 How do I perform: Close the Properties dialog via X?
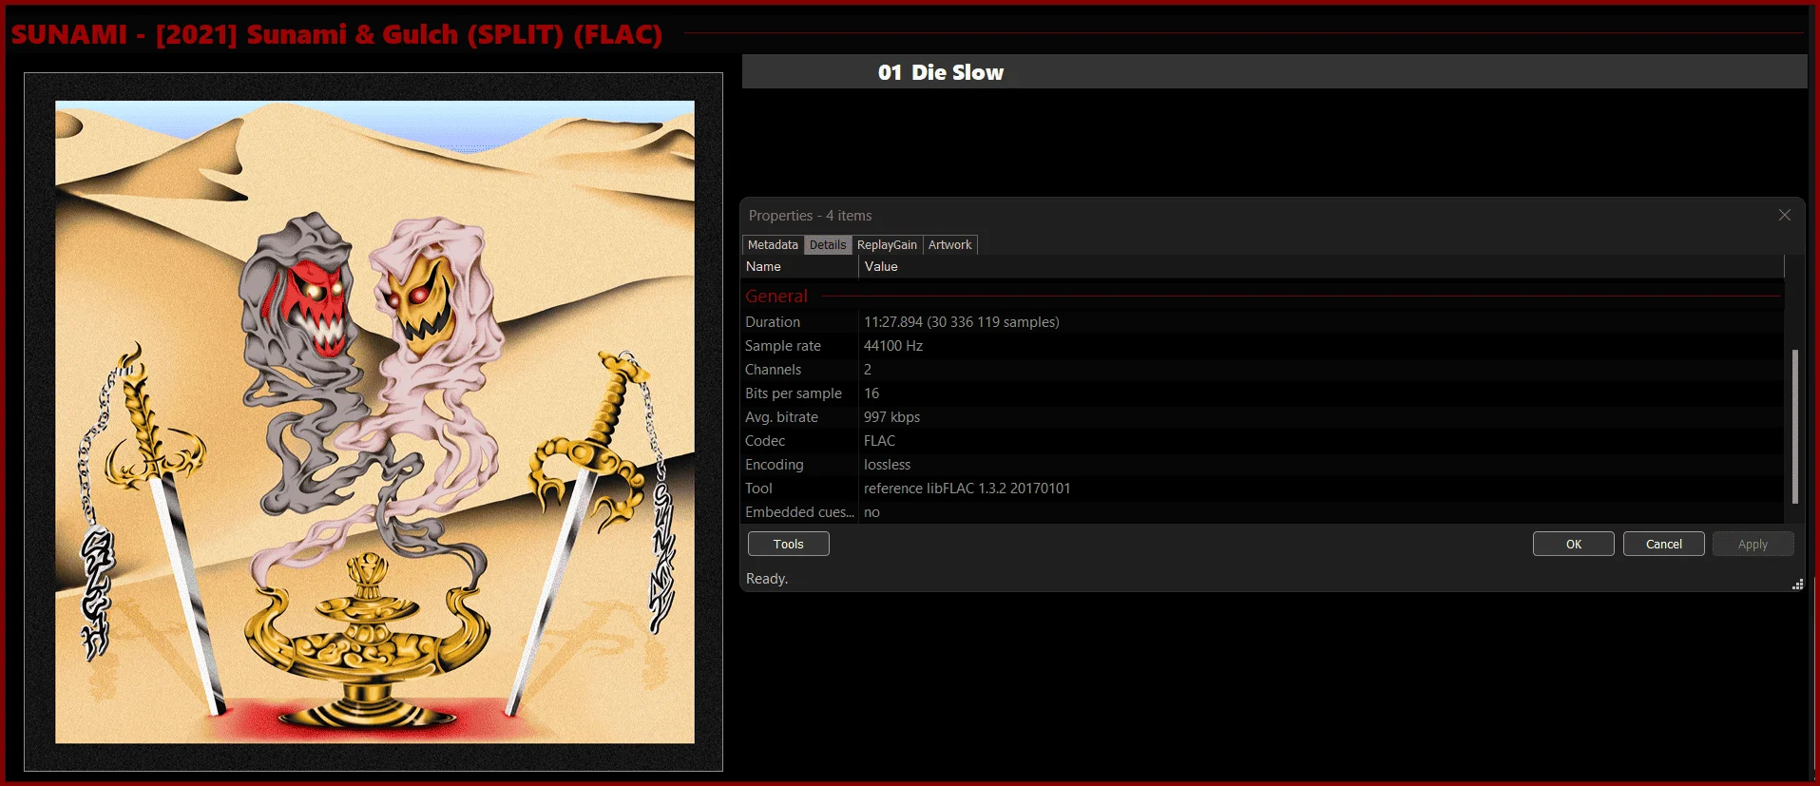tap(1785, 215)
